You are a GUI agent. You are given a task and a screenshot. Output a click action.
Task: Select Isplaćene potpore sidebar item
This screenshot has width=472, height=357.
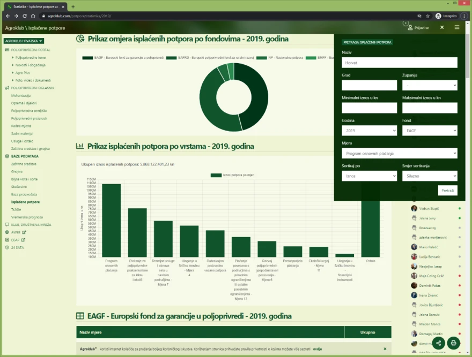pos(25,202)
